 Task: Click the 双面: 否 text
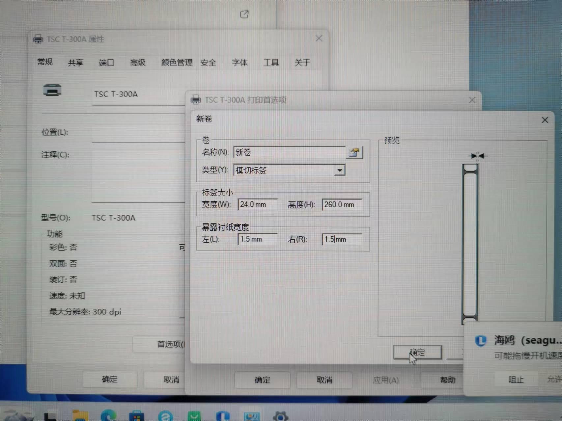[63, 263]
